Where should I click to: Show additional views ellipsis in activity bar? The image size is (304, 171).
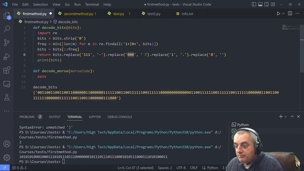point(7,111)
